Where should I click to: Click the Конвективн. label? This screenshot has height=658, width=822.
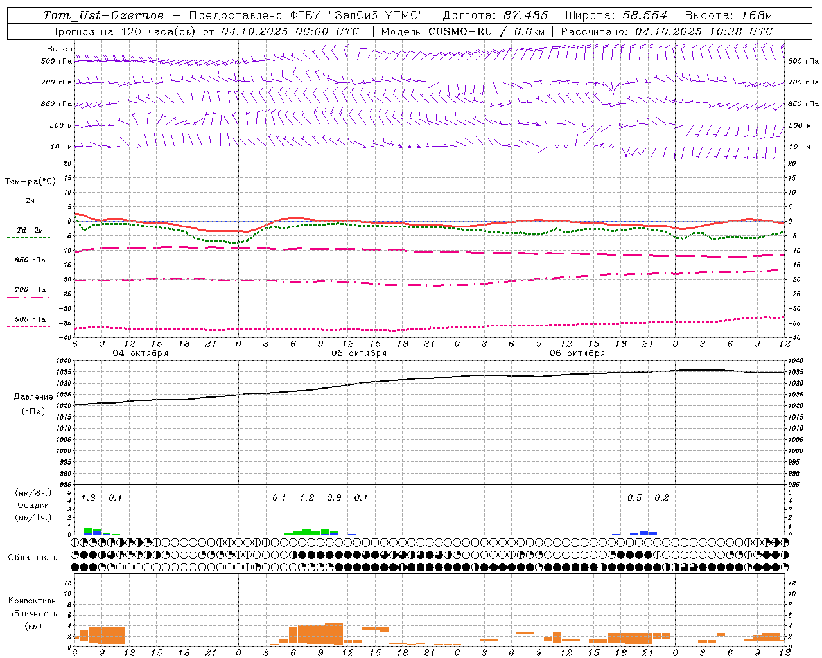click(33, 601)
